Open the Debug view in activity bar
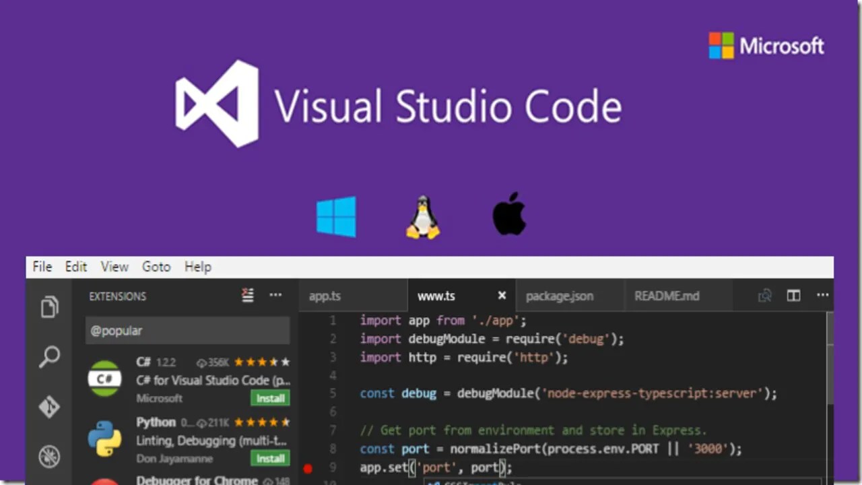This screenshot has height=485, width=862. point(48,456)
